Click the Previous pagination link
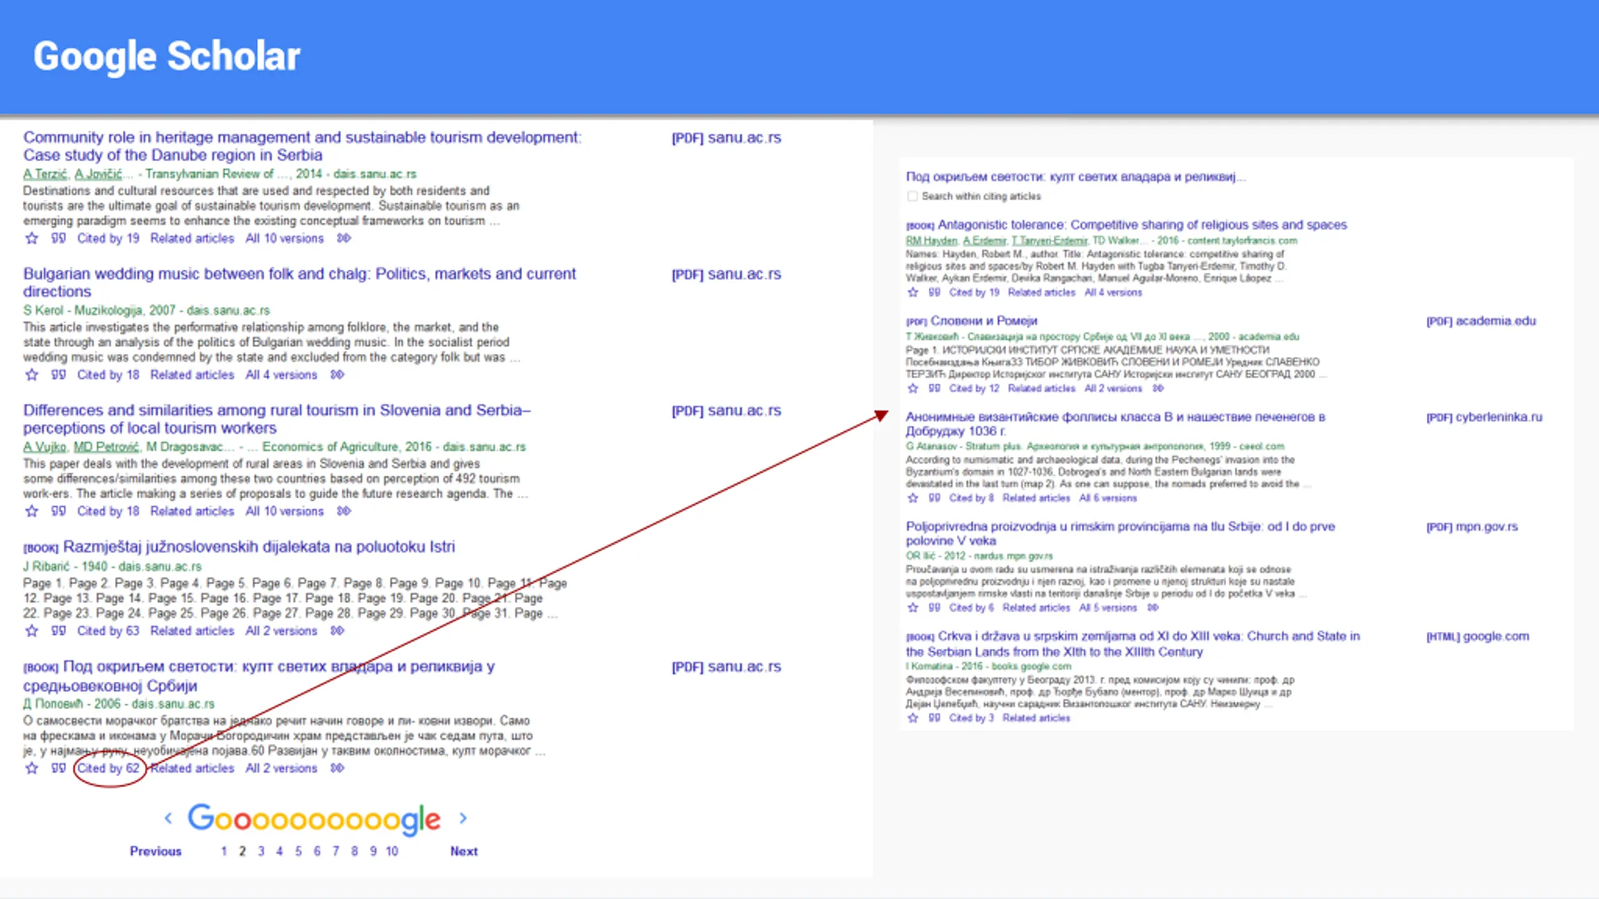The height and width of the screenshot is (899, 1599). [x=156, y=852]
